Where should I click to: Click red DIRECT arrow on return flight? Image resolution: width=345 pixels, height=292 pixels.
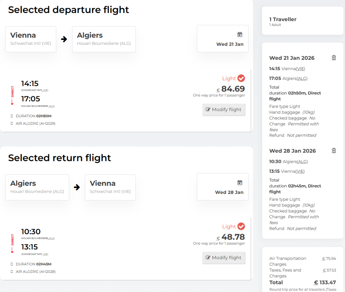click(x=12, y=243)
